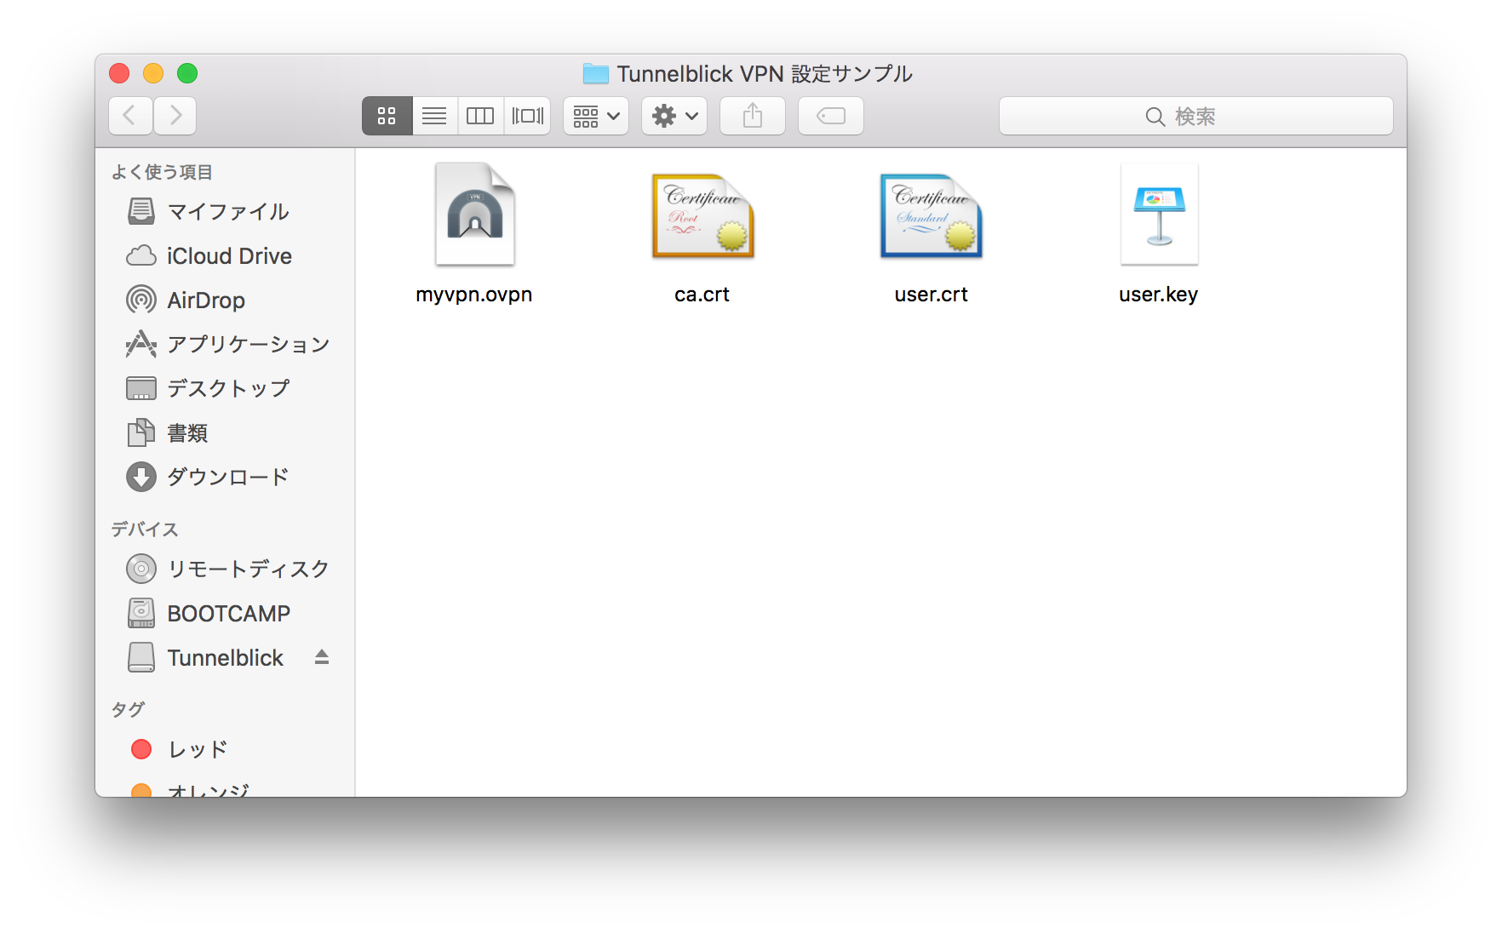Click the 書類 documents icon
This screenshot has width=1502, height=933.
coord(141,432)
